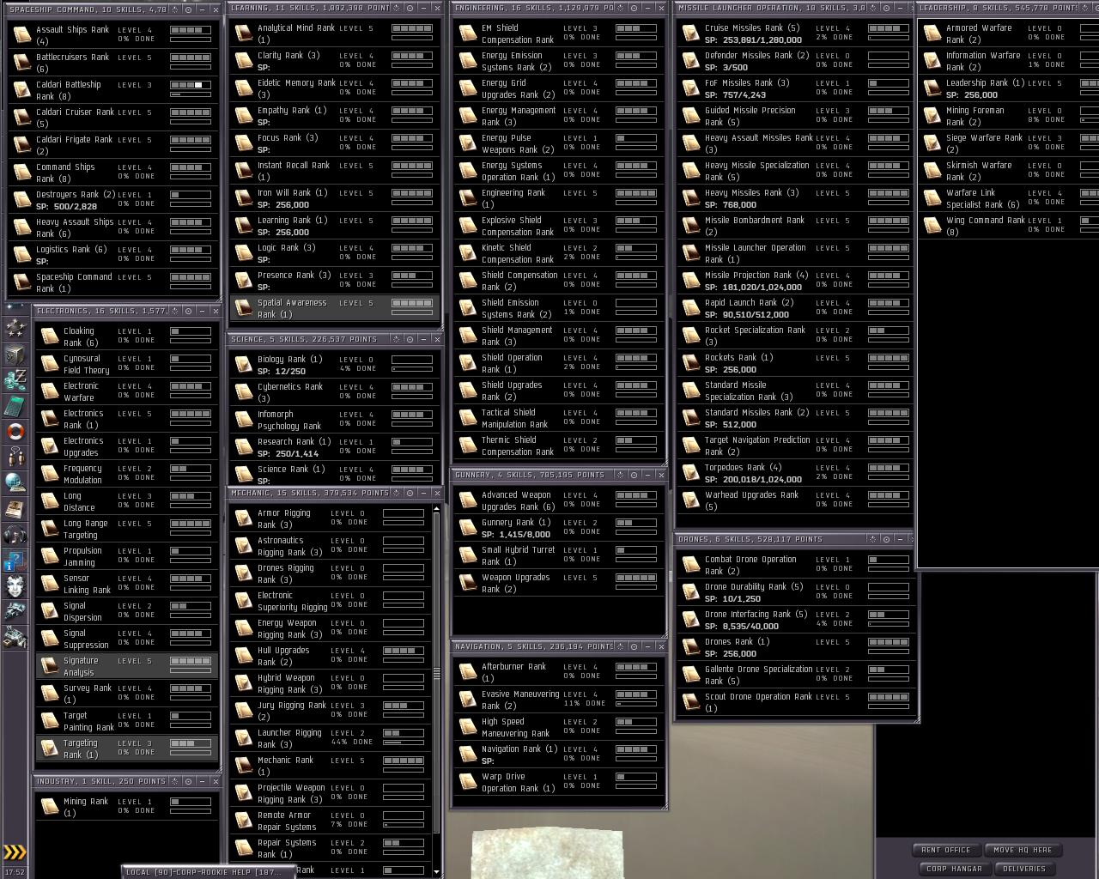Screen dimensions: 1099x879
Task: Pin the Science skills window
Action: click(x=396, y=339)
